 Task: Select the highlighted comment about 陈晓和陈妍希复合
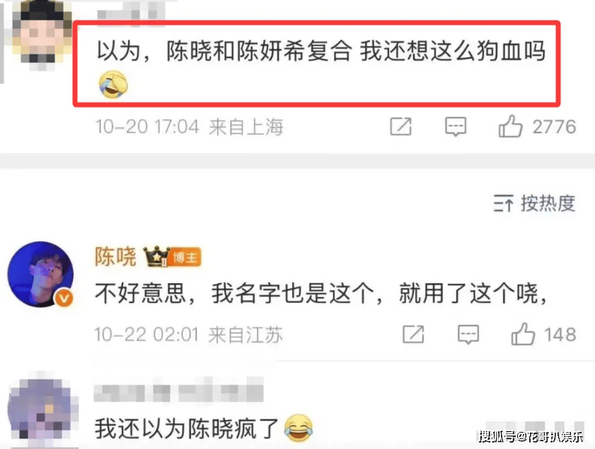pos(316,64)
